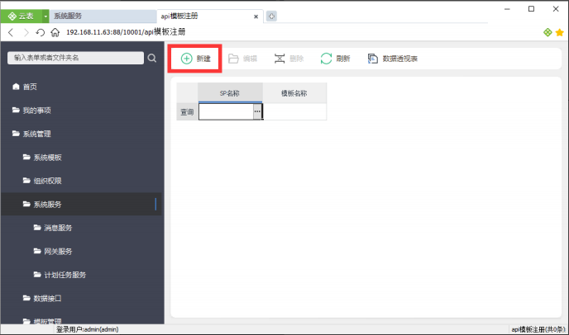Click the folder icon beside 组织权限
This screenshot has height=335, width=569.
[26, 181]
